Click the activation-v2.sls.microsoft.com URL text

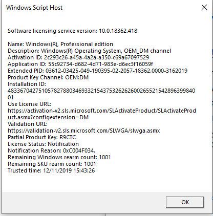click(x=102, y=114)
